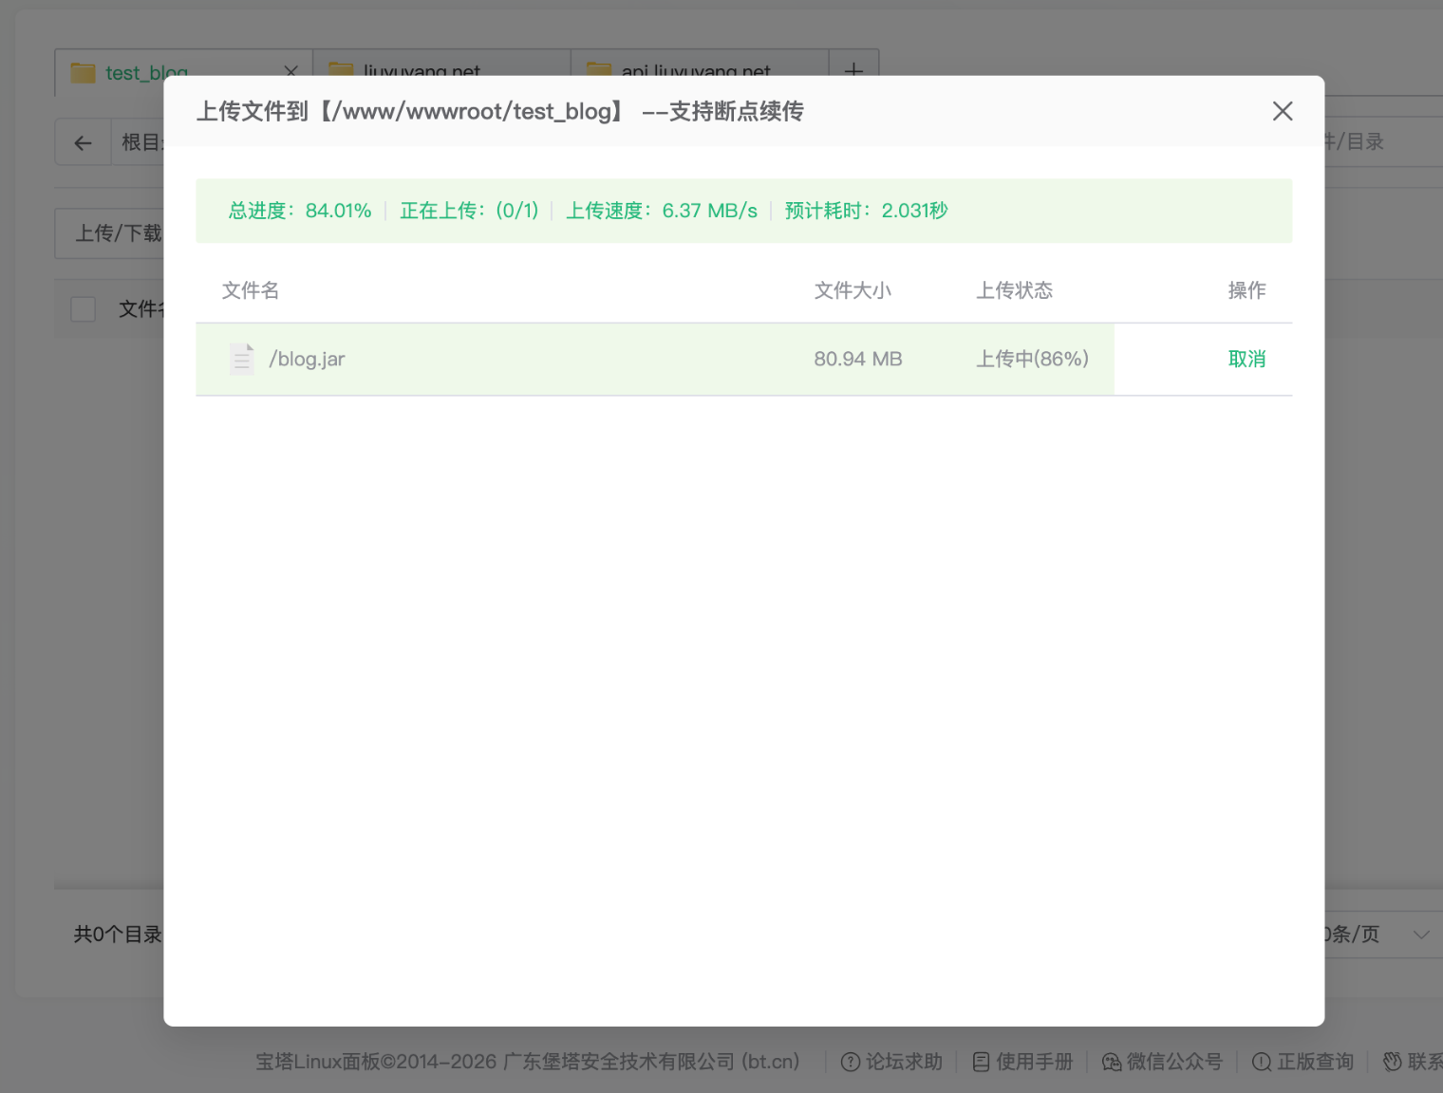Viewport: 1443px width, 1093px height.
Task: Click the back arrow navigation button
Action: click(x=84, y=143)
